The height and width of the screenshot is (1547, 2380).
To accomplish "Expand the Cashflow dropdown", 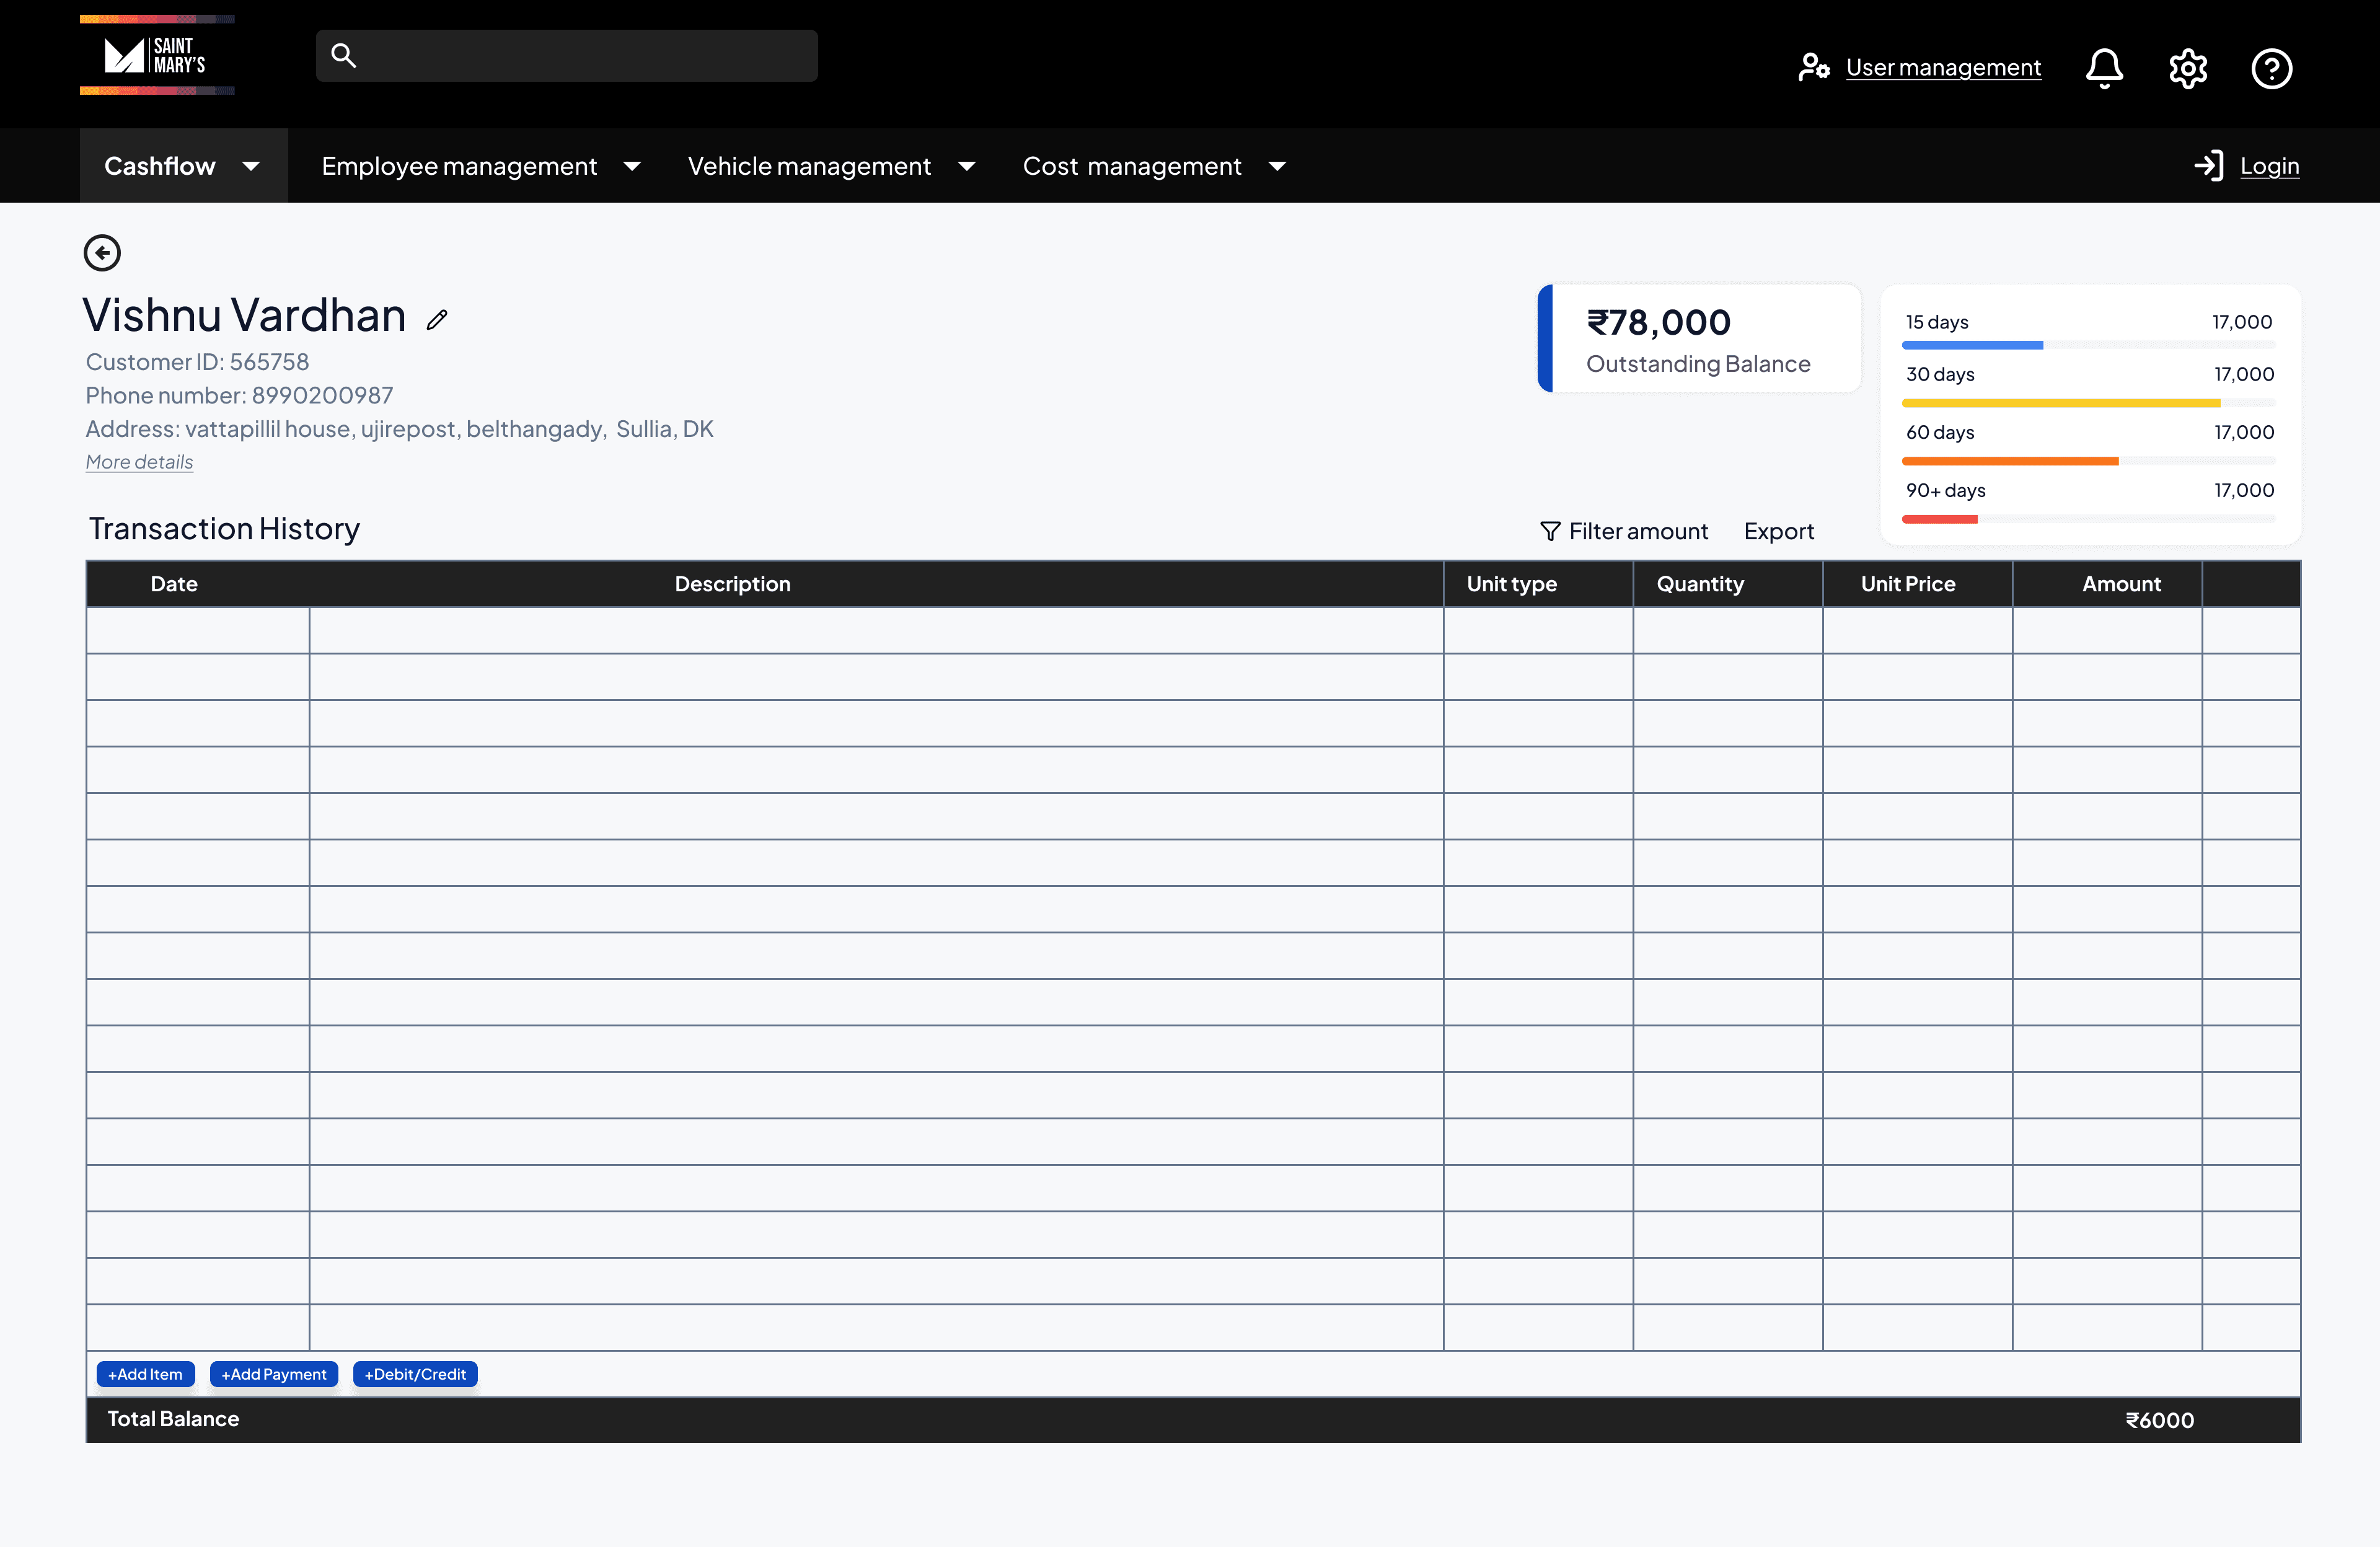I will [x=251, y=166].
